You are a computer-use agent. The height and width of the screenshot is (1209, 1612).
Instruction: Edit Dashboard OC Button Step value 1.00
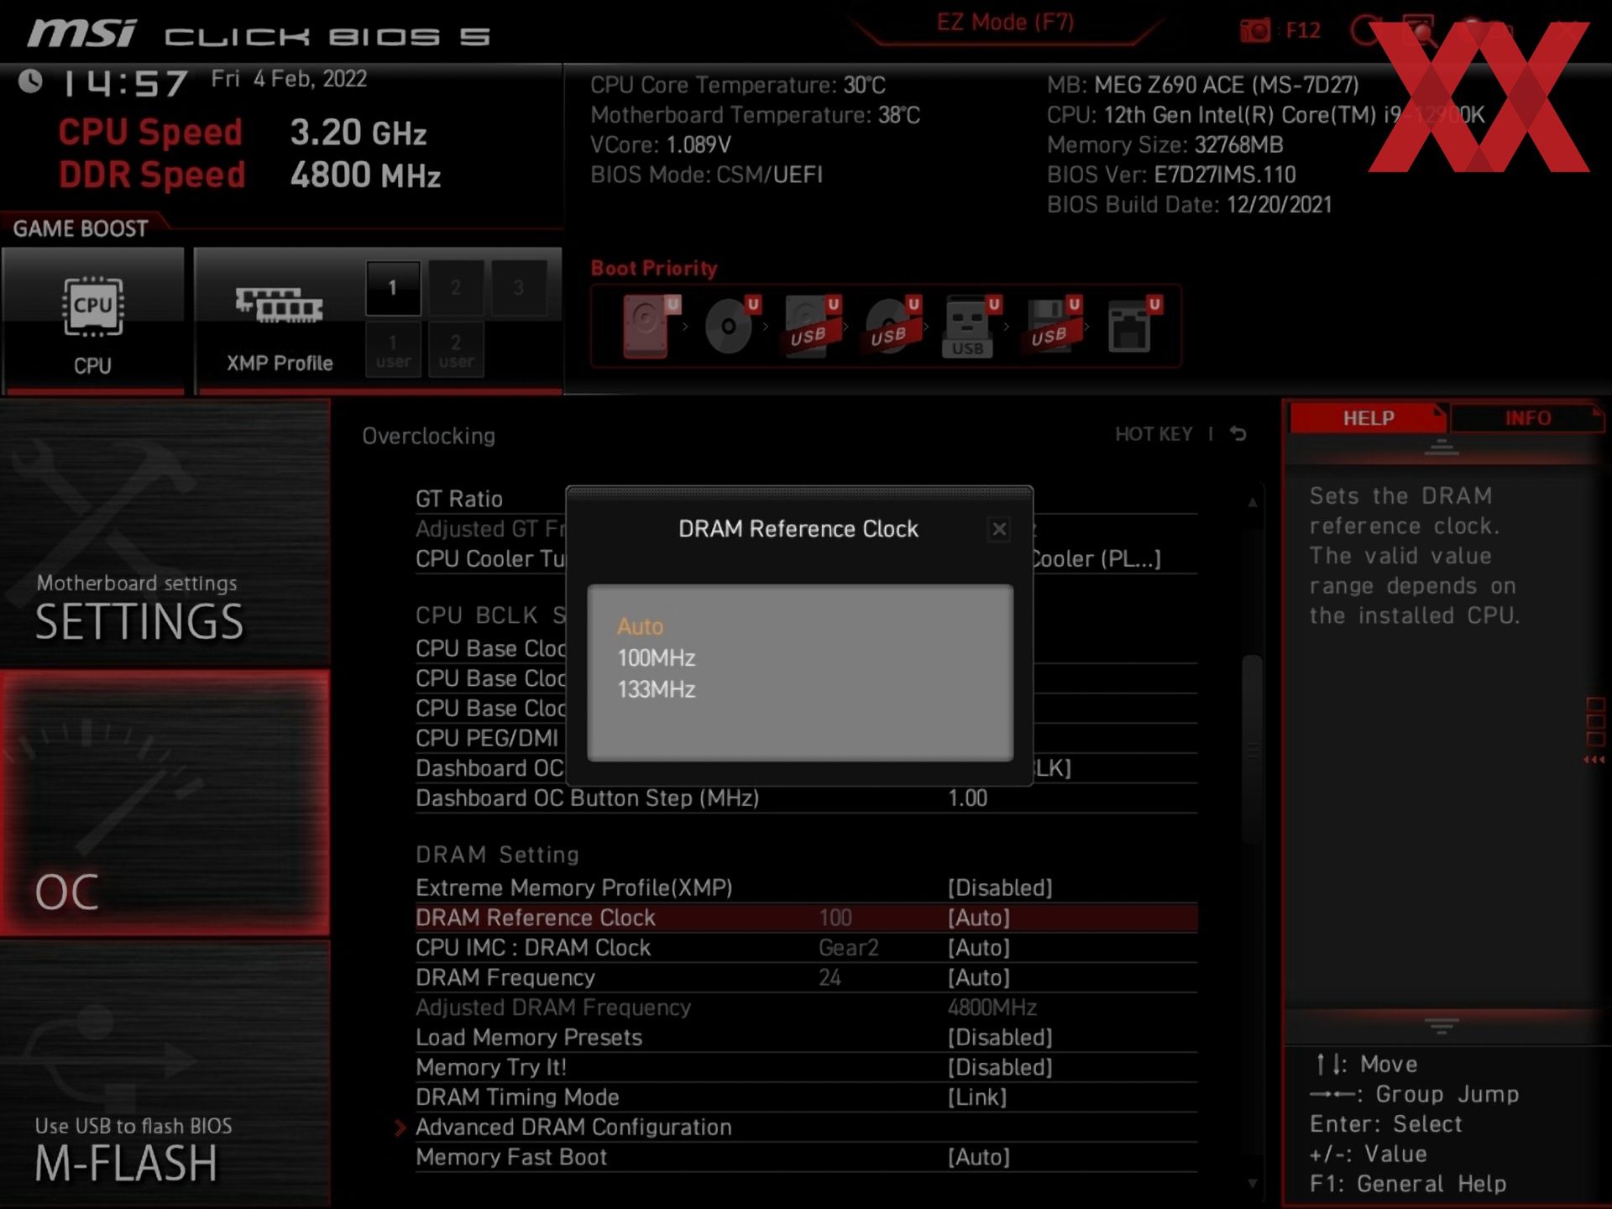click(968, 798)
